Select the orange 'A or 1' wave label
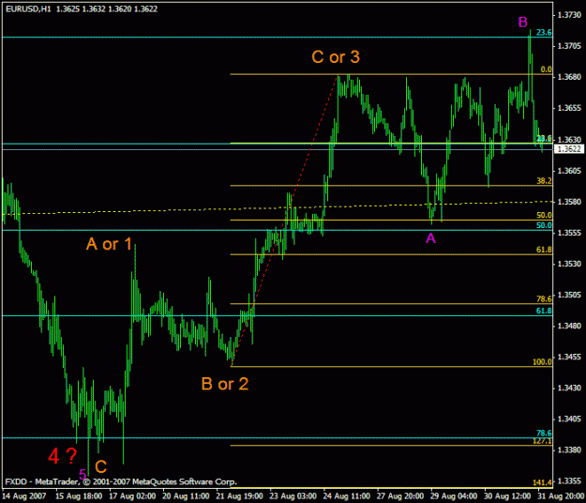The width and height of the screenshot is (586, 503). 109,244
